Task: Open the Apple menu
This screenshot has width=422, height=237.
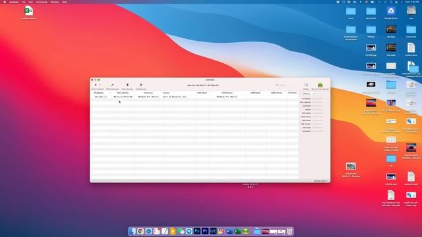Action: [5, 2]
